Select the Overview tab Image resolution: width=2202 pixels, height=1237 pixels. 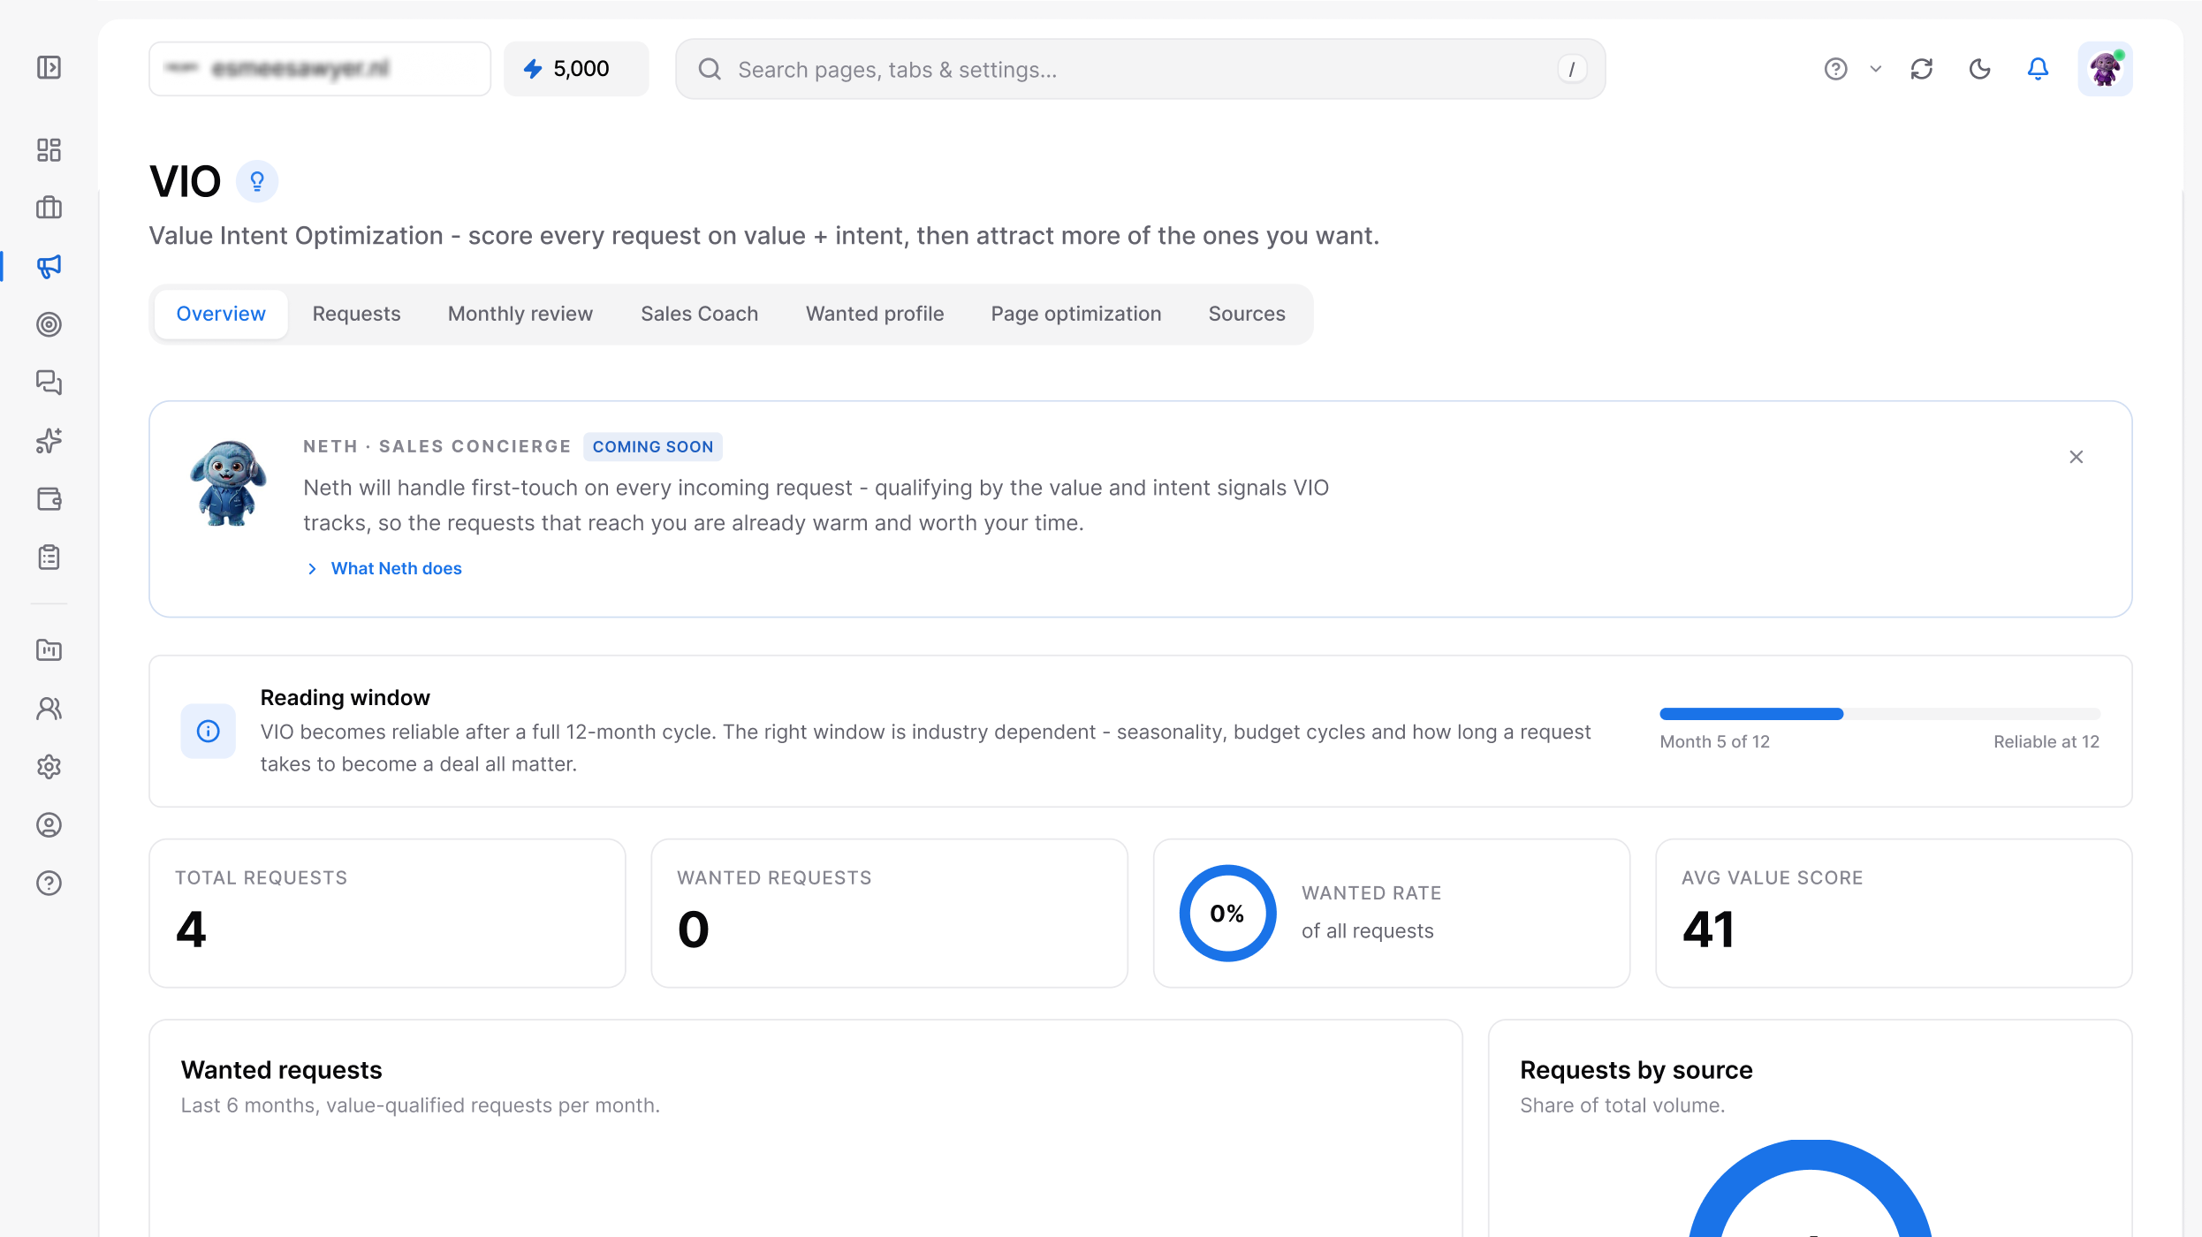(221, 314)
